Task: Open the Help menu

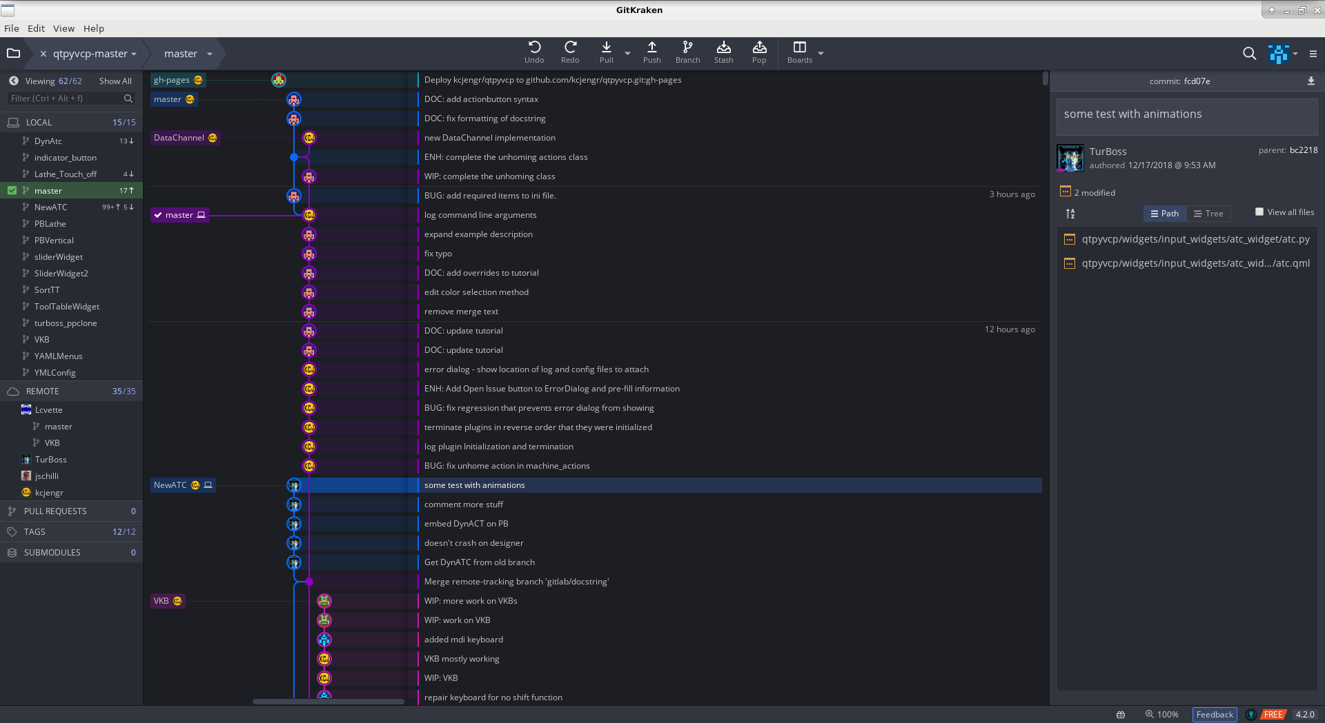Action: point(94,28)
